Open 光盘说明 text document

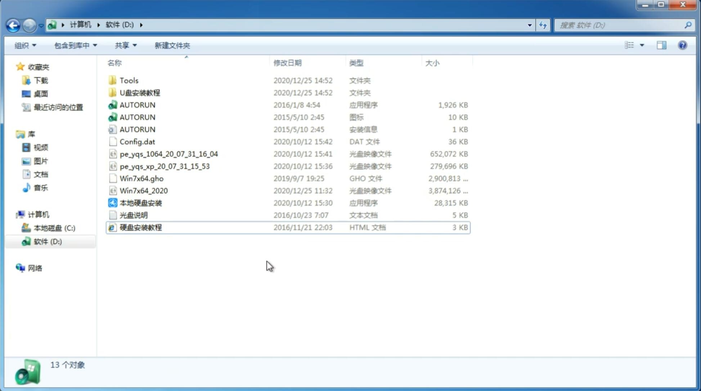134,215
